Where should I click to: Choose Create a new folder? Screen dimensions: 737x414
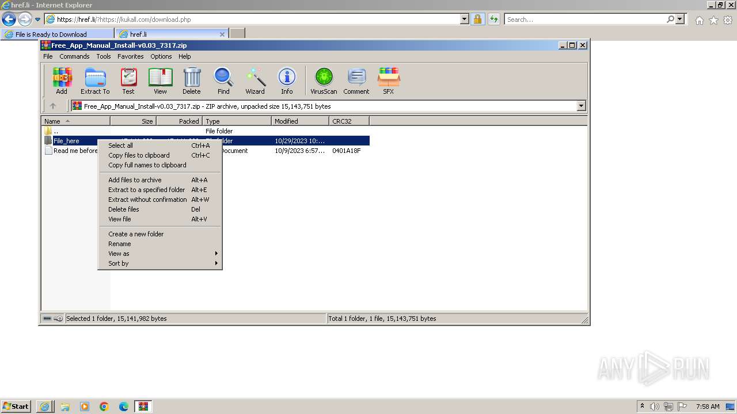160,234
